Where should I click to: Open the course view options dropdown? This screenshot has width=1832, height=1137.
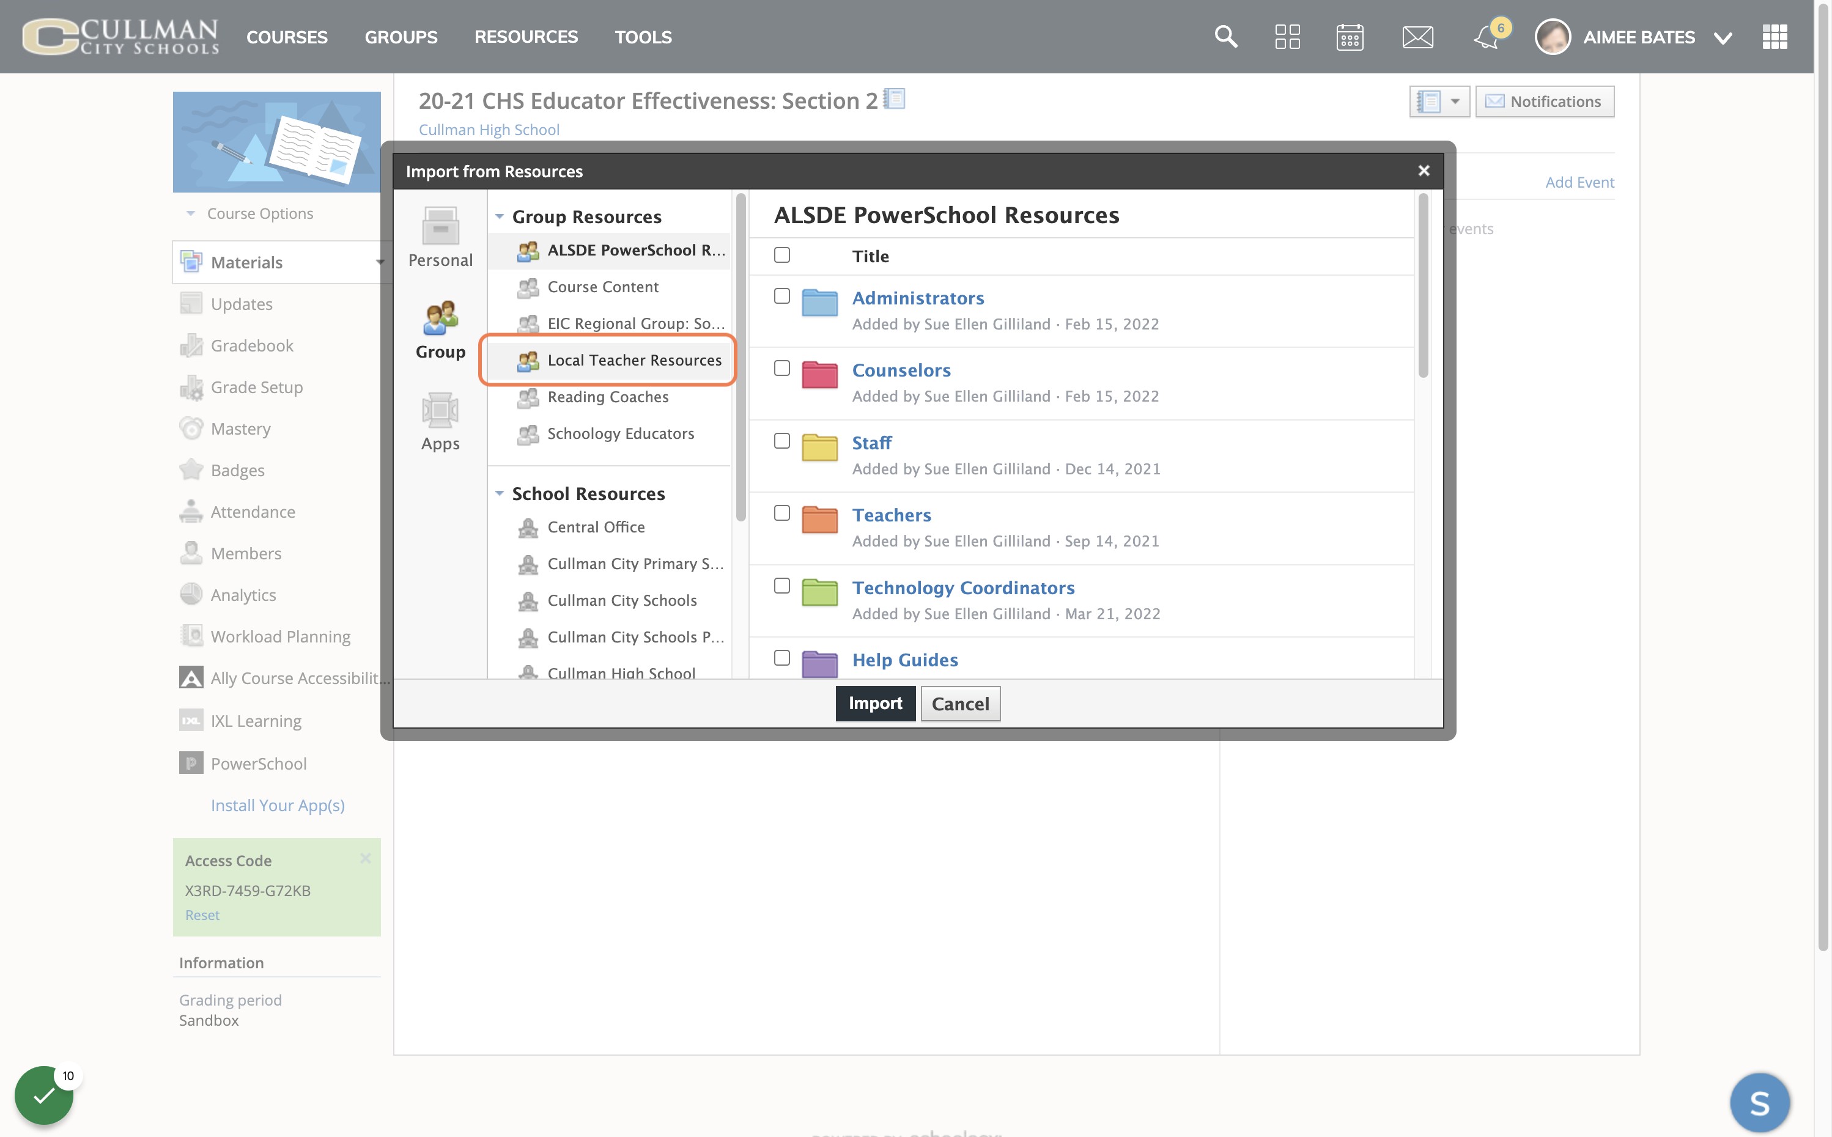1439,101
